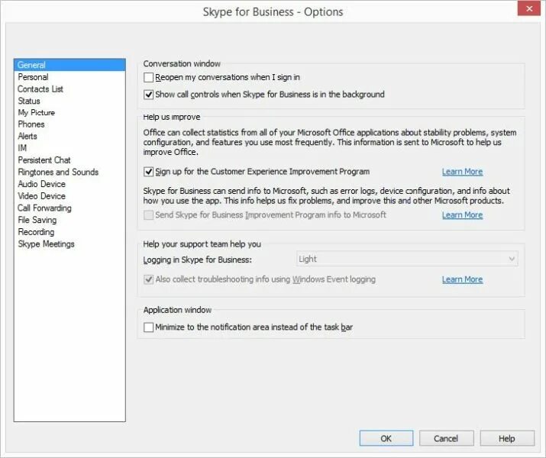Click the Cancel button
Screen dimensions: 546x458
pyautogui.click(x=446, y=438)
